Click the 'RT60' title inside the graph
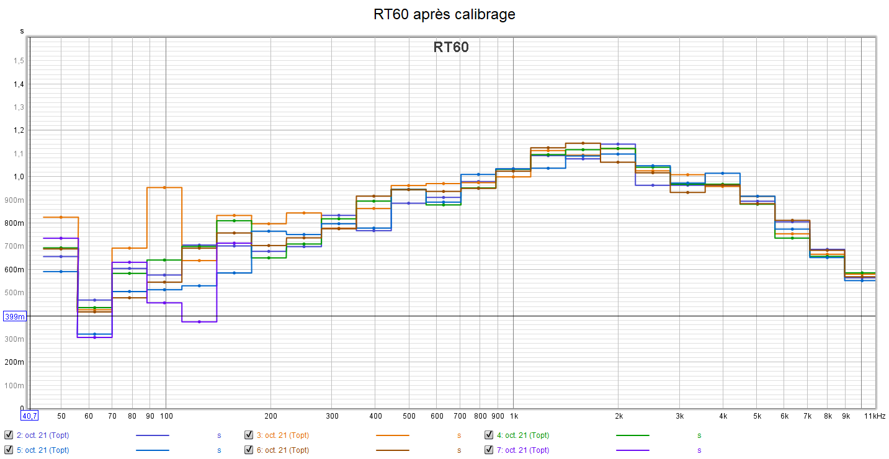 pos(451,48)
